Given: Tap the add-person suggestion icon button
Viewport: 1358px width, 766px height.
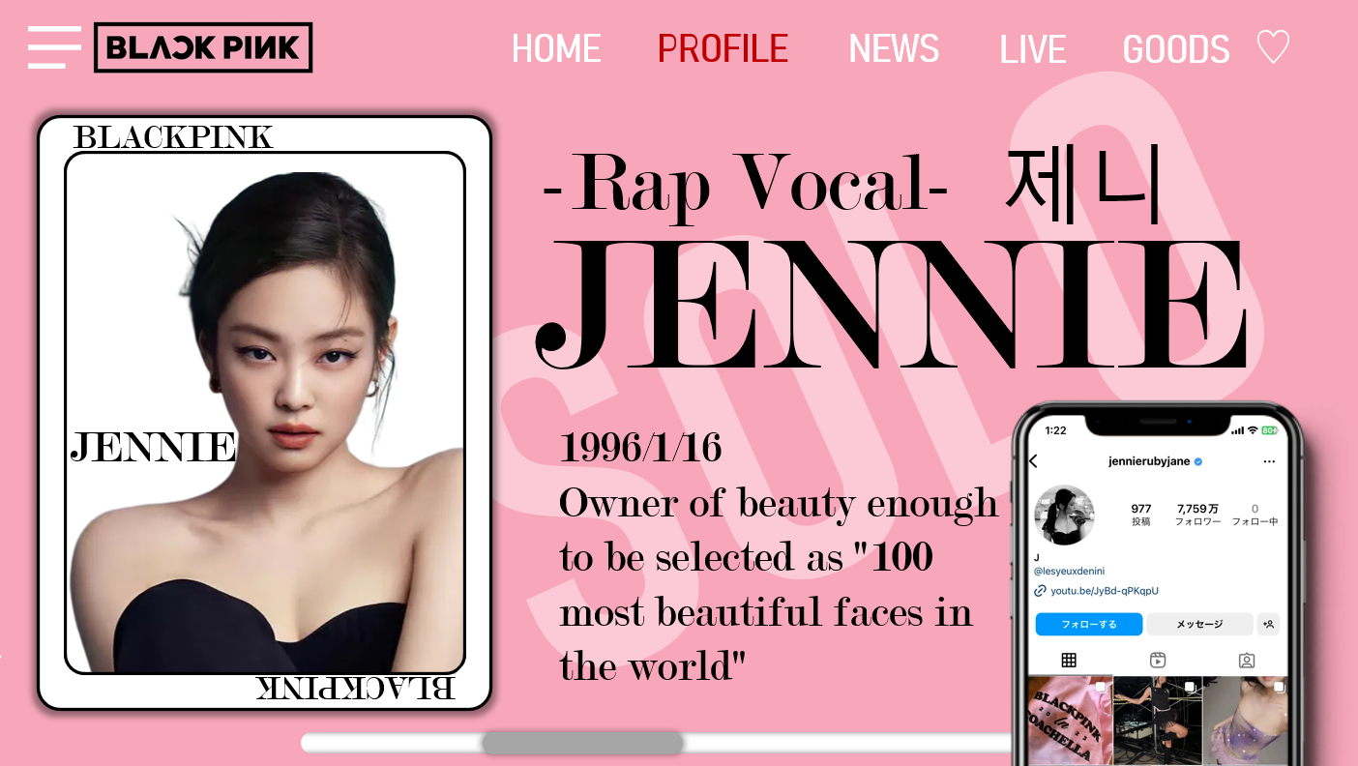Looking at the screenshot, I should click(1268, 625).
